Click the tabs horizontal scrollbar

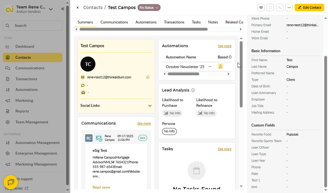143,29
